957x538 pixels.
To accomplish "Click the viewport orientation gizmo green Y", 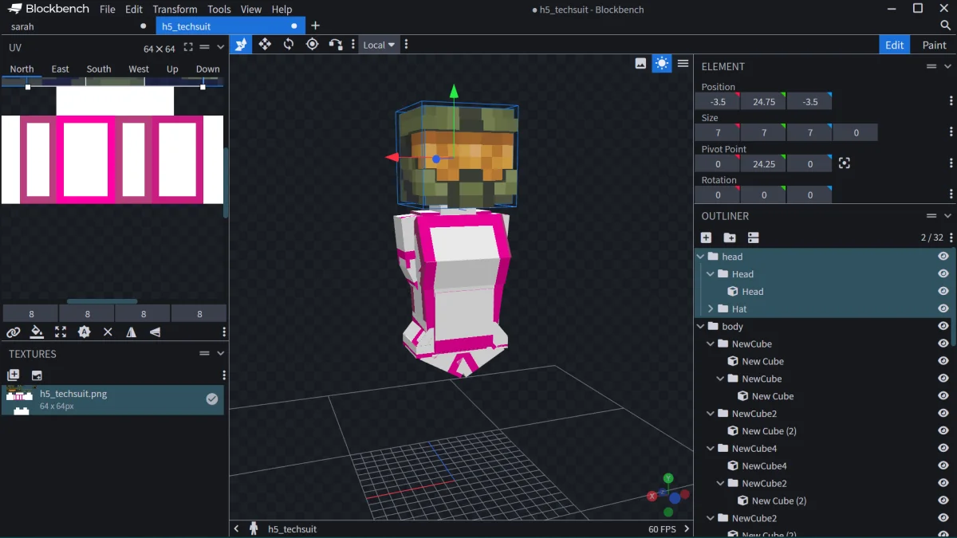I will click(668, 479).
